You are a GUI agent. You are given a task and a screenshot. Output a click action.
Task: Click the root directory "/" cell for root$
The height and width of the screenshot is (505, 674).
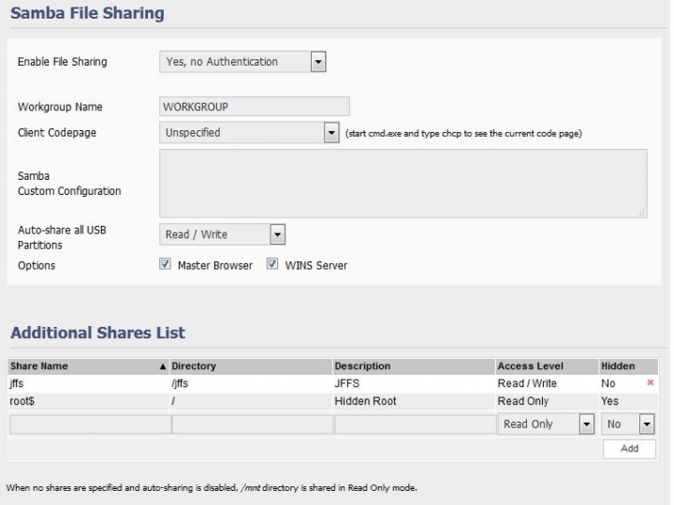(251, 401)
